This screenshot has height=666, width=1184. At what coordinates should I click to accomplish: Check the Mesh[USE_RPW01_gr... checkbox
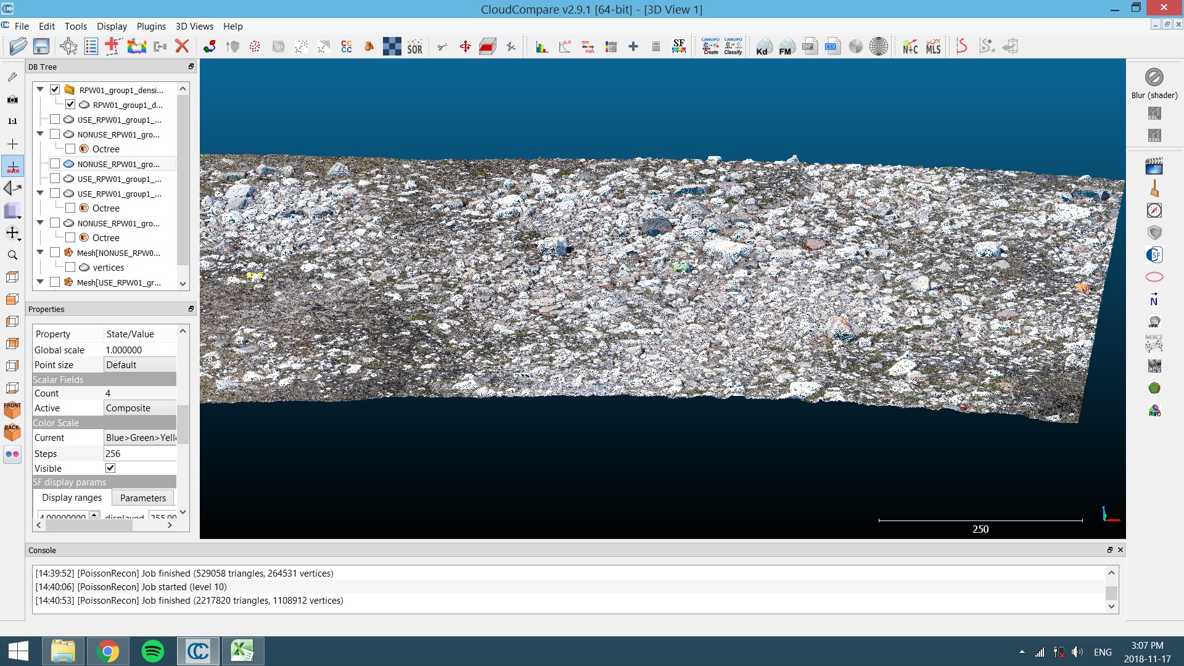point(55,282)
